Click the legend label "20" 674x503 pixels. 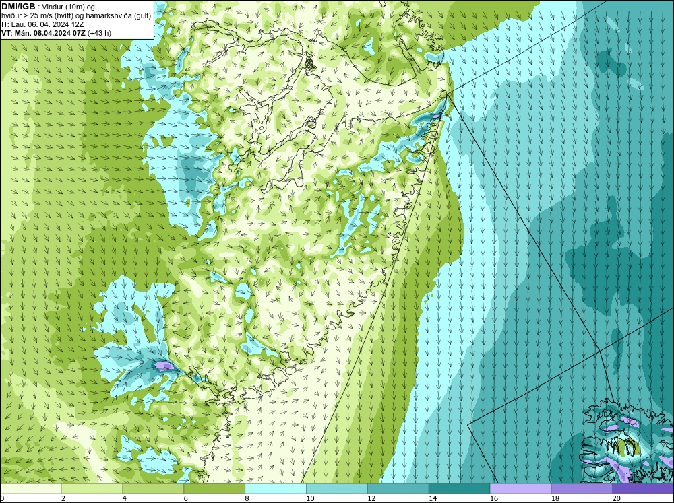(x=617, y=498)
